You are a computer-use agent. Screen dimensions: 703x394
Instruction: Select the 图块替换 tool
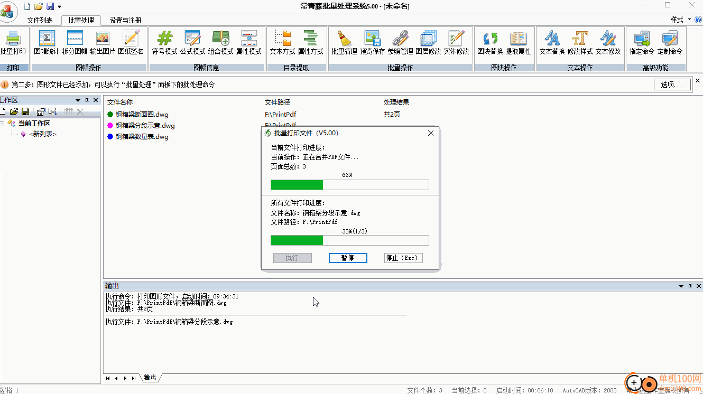pos(490,43)
